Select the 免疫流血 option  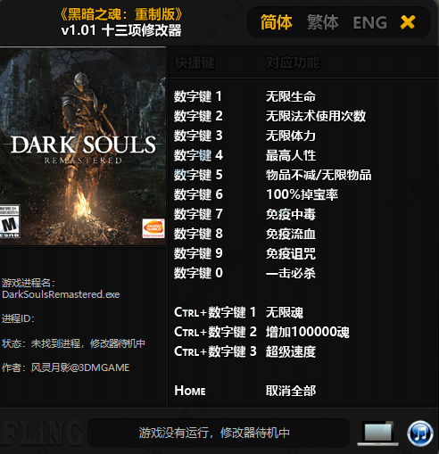tap(291, 234)
